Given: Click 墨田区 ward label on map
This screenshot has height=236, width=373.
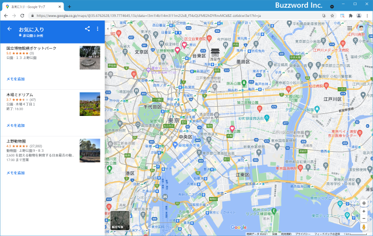Looking at the screenshot, I should (243, 62).
